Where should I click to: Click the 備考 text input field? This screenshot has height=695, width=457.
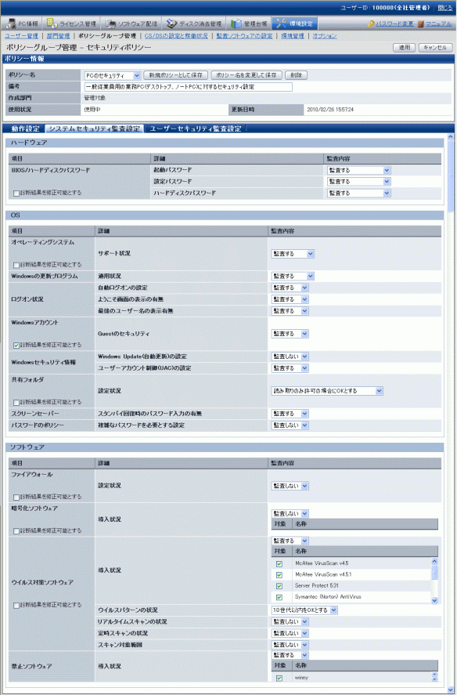pyautogui.click(x=189, y=87)
